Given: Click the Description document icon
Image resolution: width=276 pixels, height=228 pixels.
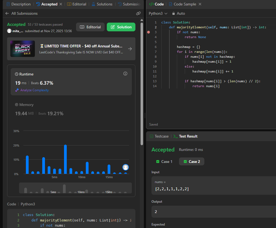Looking at the screenshot, I should (8, 4).
